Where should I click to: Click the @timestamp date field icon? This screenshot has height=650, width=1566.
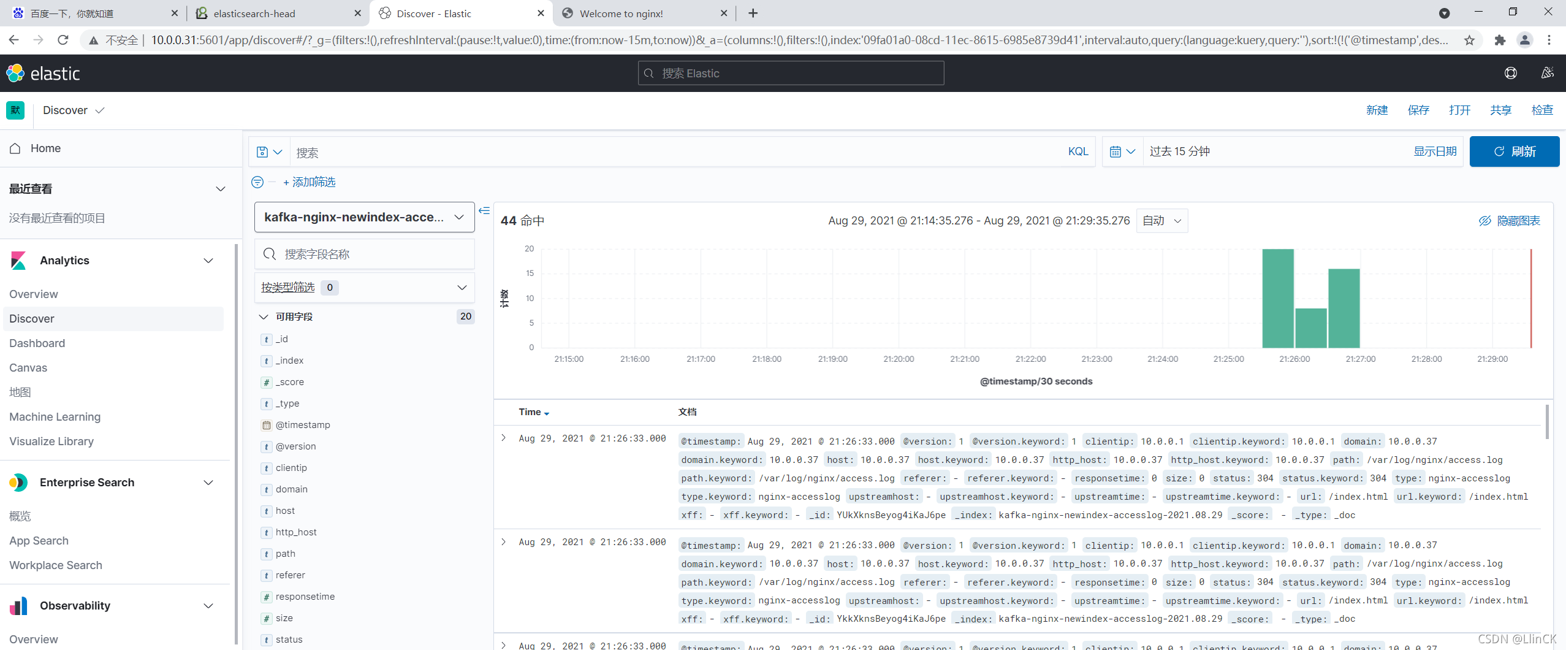point(267,425)
